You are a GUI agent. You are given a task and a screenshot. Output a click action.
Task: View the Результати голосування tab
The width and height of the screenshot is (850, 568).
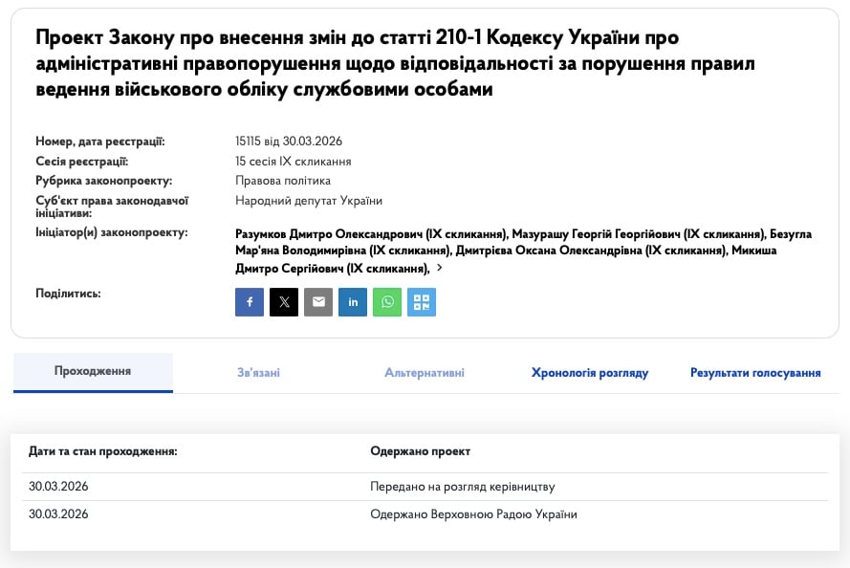[x=754, y=373]
